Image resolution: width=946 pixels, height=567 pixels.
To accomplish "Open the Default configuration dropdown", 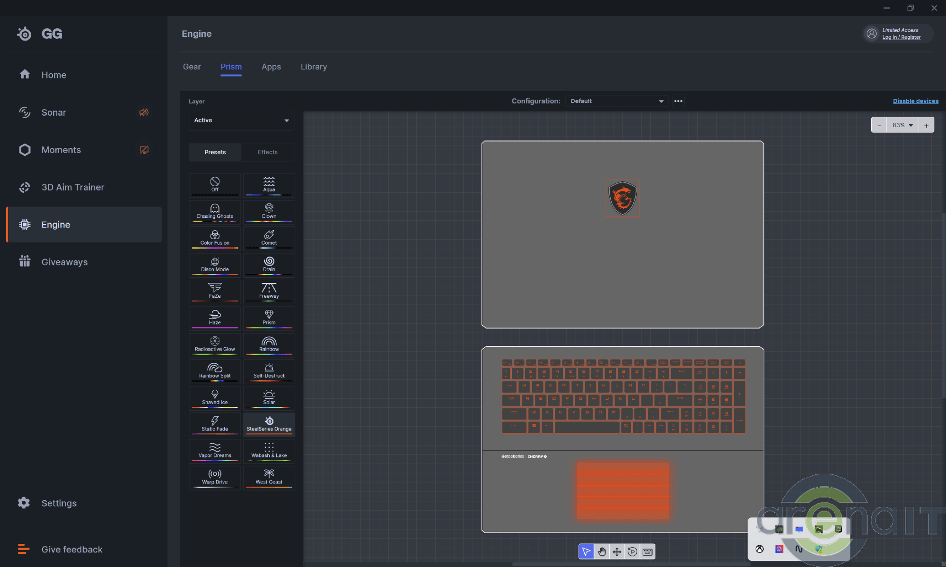I will [x=616, y=101].
